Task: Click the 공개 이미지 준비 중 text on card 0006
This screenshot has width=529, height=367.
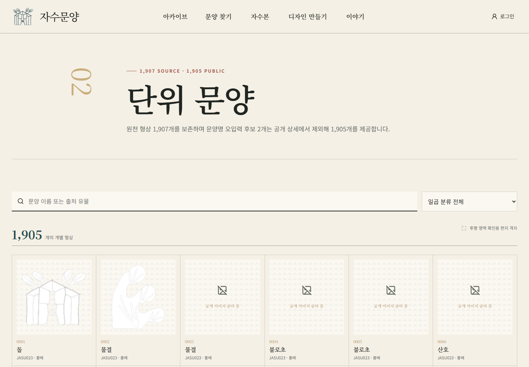Action: [x=475, y=306]
